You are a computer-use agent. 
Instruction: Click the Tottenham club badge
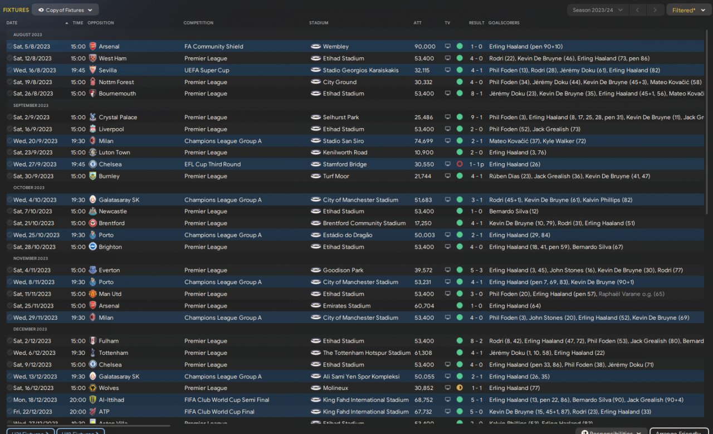tap(93, 353)
